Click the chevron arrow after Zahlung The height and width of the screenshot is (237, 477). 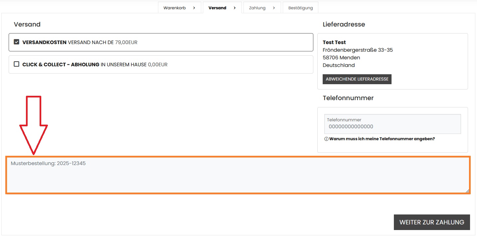point(274,8)
